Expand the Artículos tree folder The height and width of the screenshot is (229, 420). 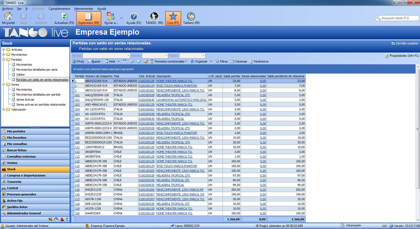(x=4, y=49)
